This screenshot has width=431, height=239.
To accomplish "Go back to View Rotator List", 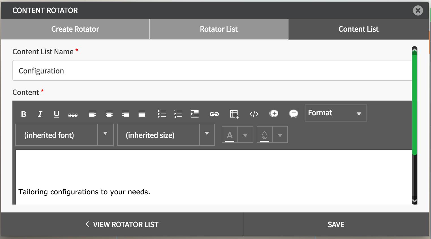I will [x=122, y=225].
